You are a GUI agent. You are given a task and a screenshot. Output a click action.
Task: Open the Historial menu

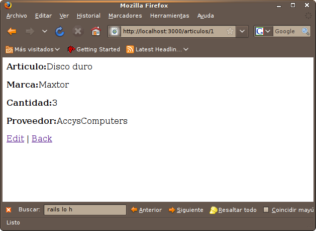88,16
